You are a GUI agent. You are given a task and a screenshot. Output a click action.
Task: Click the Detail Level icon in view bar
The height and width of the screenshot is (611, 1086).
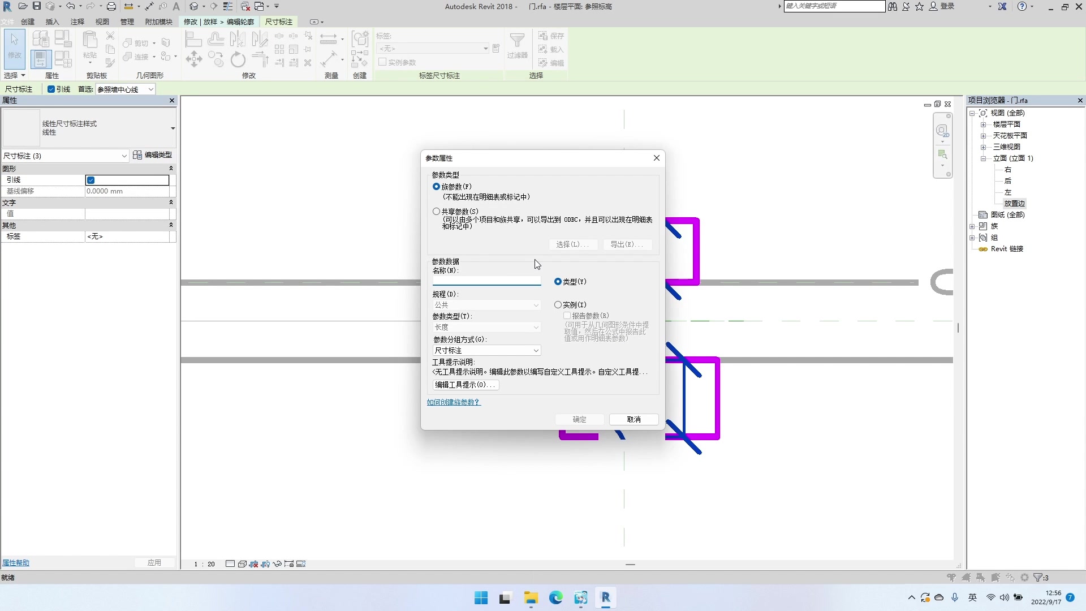point(230,564)
